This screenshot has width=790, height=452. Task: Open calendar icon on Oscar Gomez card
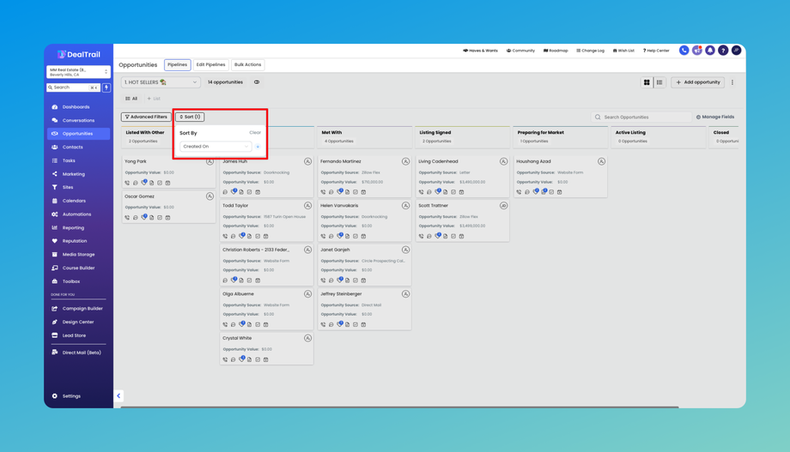pos(167,218)
